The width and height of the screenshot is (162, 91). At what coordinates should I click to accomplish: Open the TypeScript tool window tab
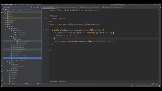pyautogui.click(x=30, y=84)
